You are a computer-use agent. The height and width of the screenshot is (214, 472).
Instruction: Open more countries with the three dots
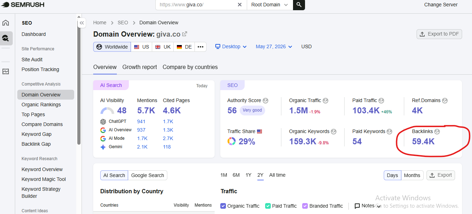pos(201,47)
